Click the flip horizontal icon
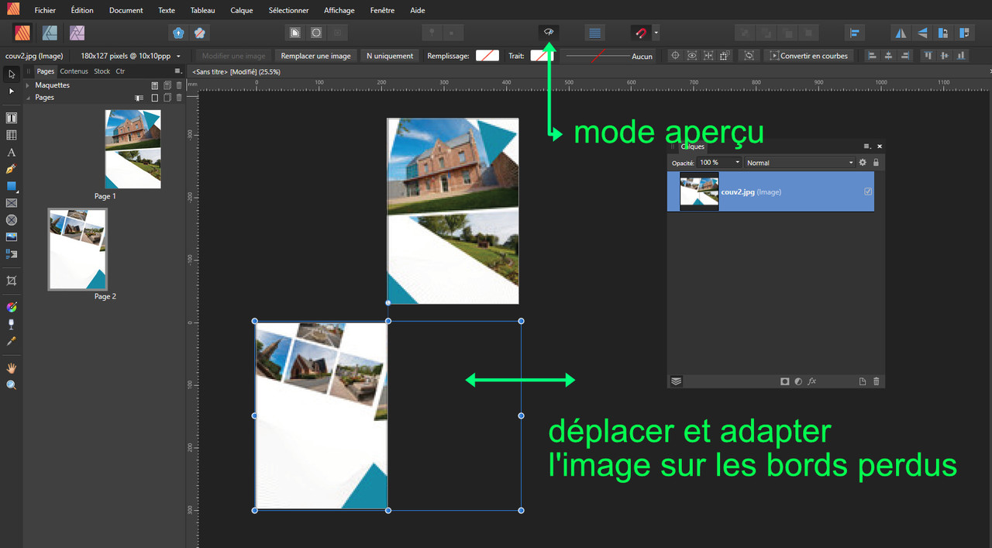 click(901, 33)
